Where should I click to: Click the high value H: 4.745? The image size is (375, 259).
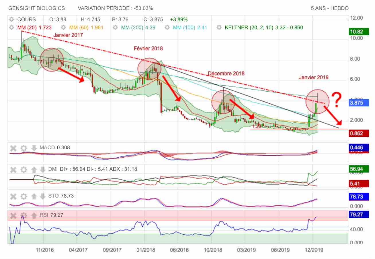click(x=90, y=20)
